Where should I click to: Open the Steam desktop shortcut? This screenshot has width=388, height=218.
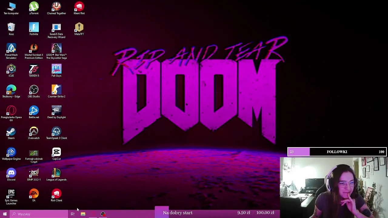pyautogui.click(x=11, y=133)
